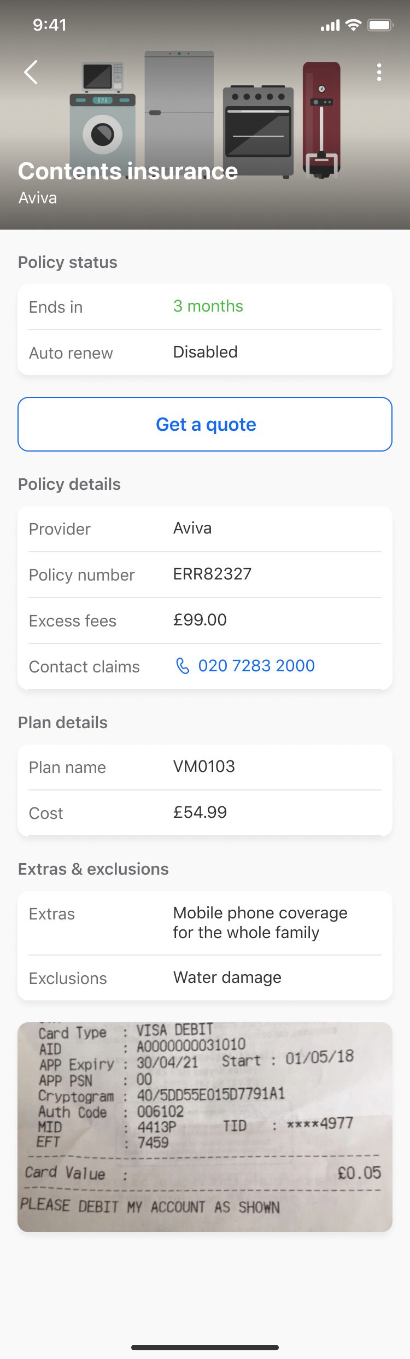Select the Policy number ERR82327 row
410x1359 pixels.
[x=205, y=575]
